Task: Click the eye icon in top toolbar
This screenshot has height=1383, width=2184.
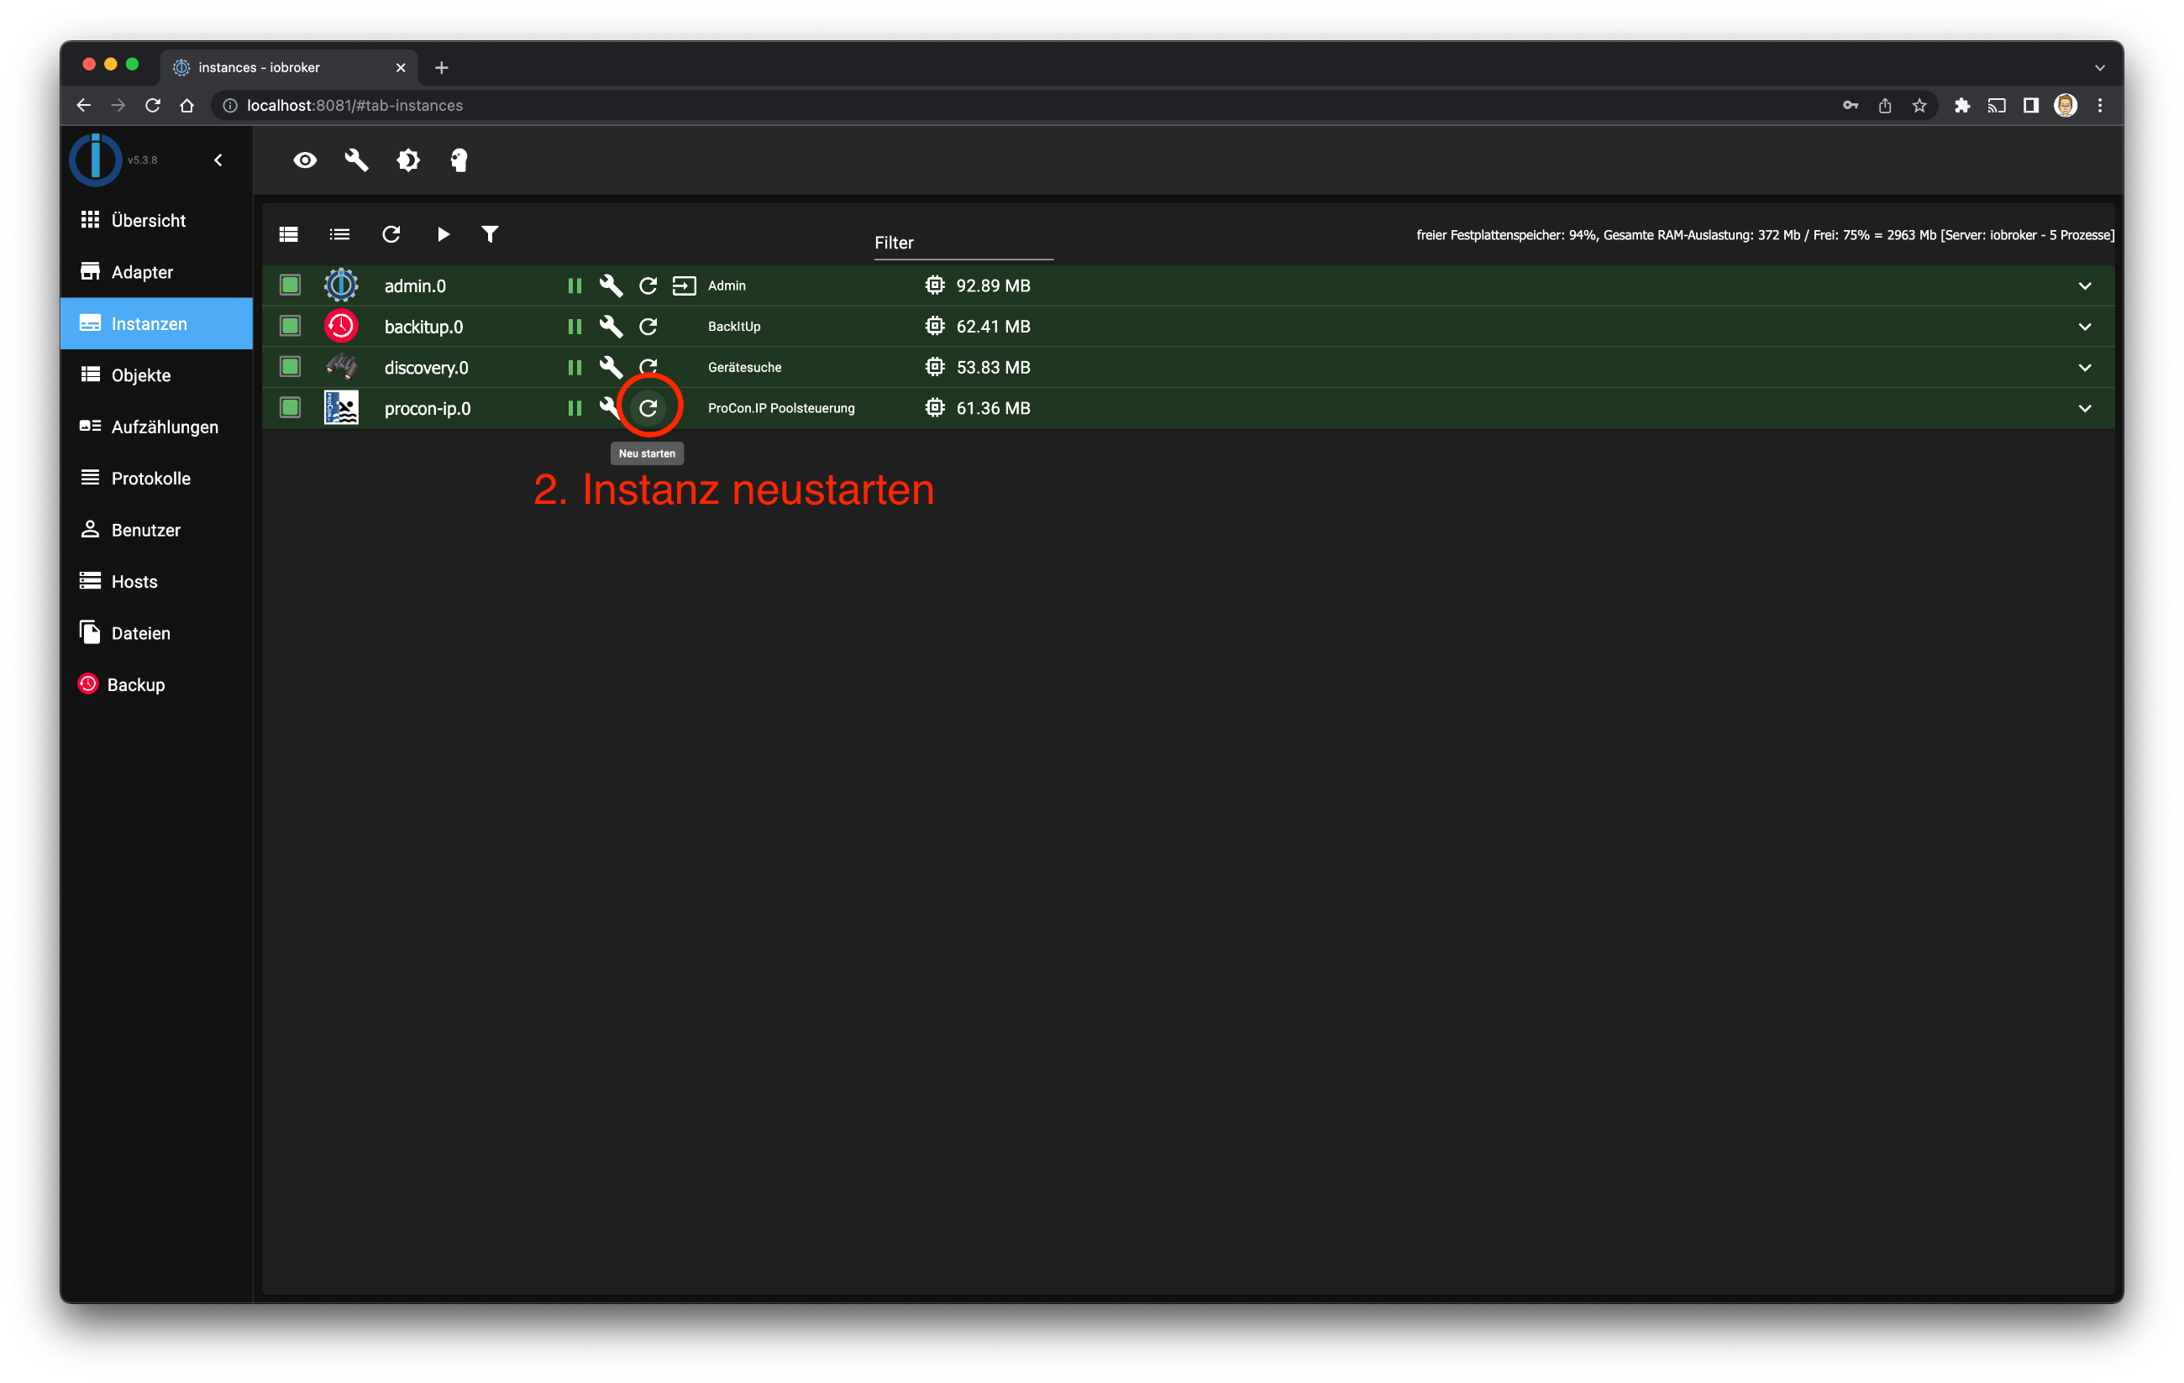Action: (305, 160)
